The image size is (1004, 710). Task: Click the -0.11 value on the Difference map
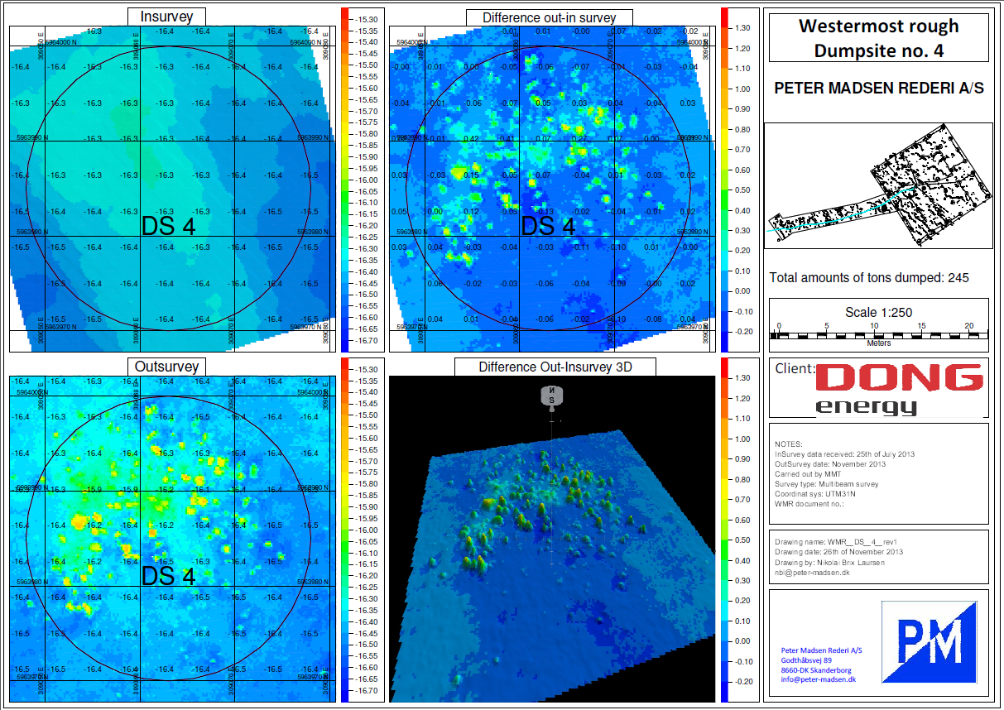click(579, 247)
